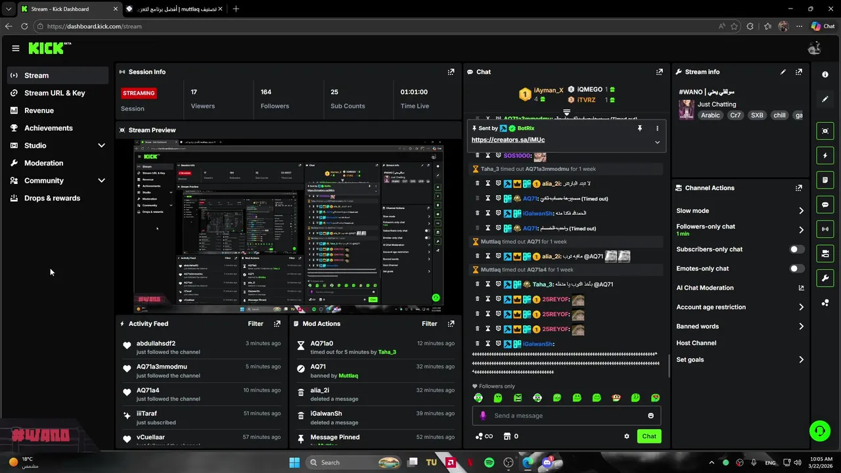Open the hamburger menu beside Kick logo
This screenshot has width=841, height=473.
[x=16, y=48]
